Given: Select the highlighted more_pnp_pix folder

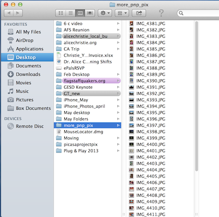Looking at the screenshot, I should pos(87,125).
